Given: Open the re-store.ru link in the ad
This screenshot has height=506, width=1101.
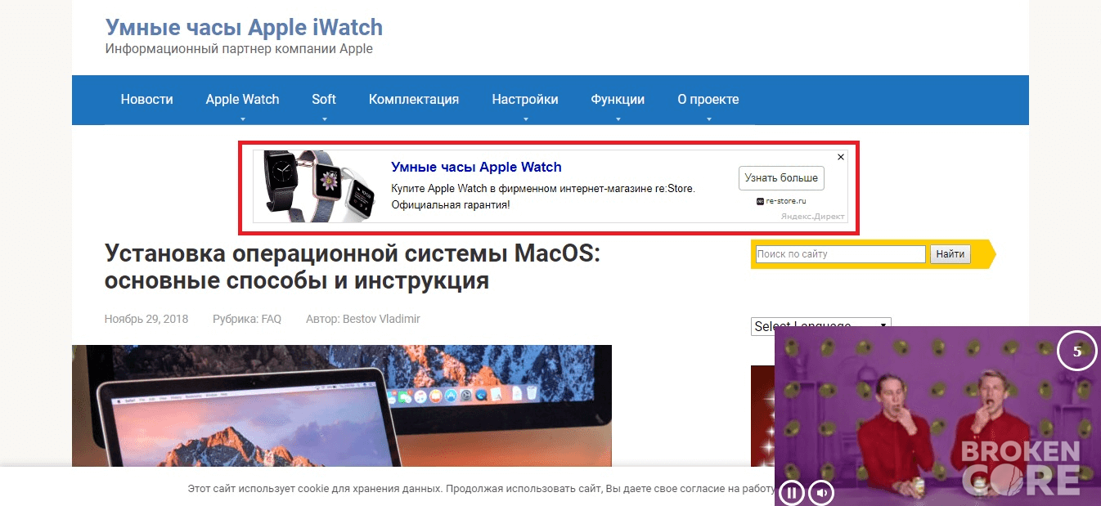Looking at the screenshot, I should click(786, 201).
